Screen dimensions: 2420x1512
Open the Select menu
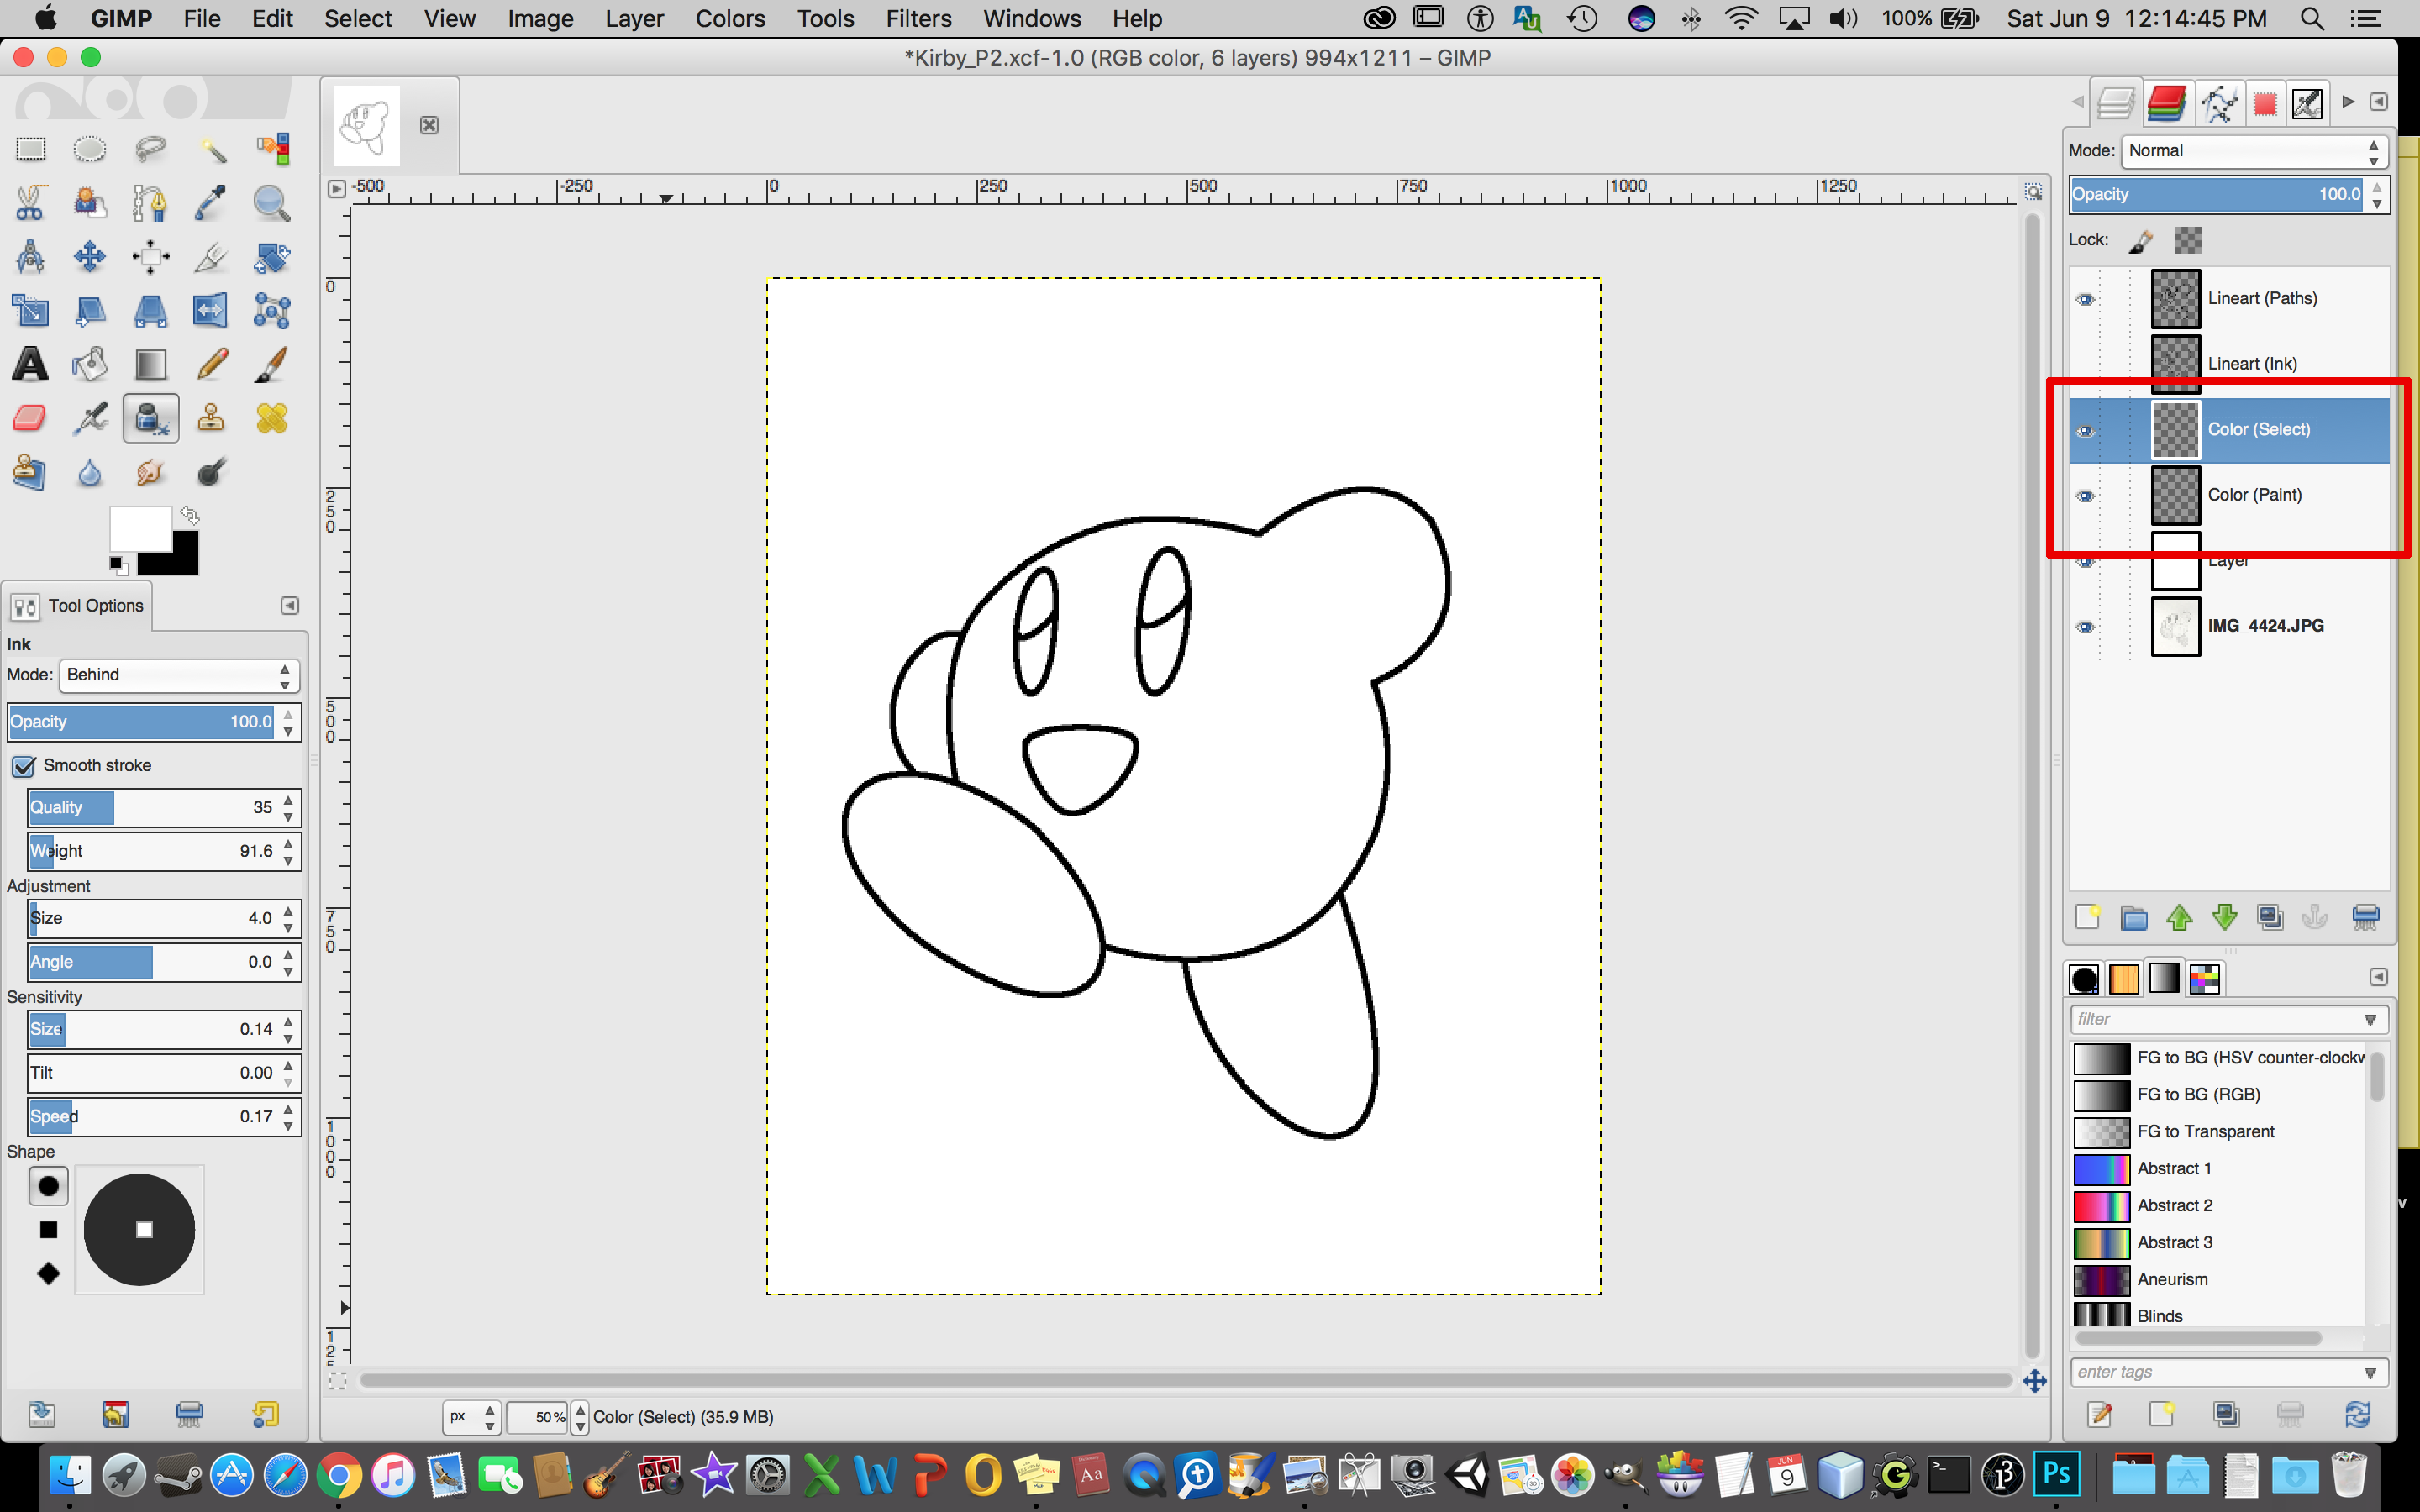point(358,18)
